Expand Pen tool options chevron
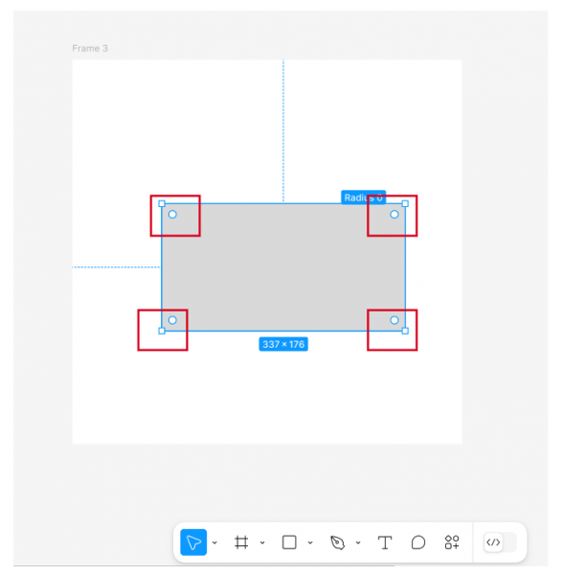 click(x=358, y=542)
